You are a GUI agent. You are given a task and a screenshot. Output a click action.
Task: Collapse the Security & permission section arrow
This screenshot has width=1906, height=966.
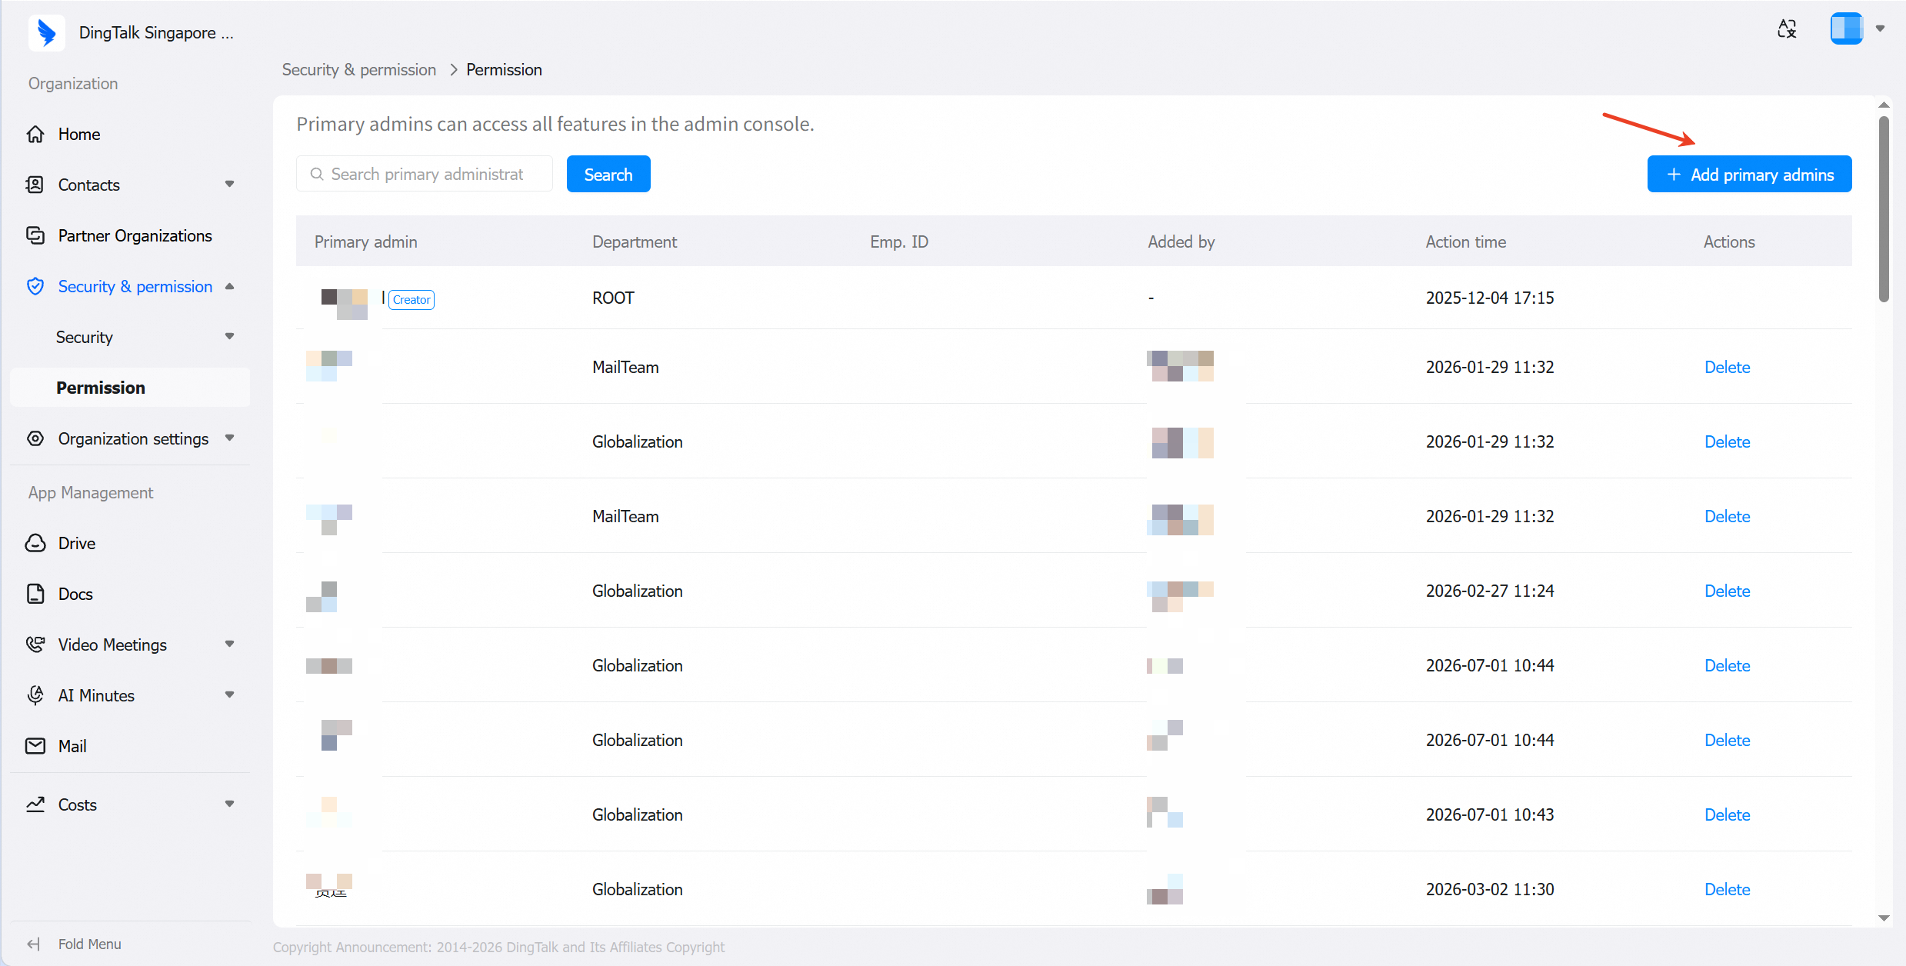point(229,286)
